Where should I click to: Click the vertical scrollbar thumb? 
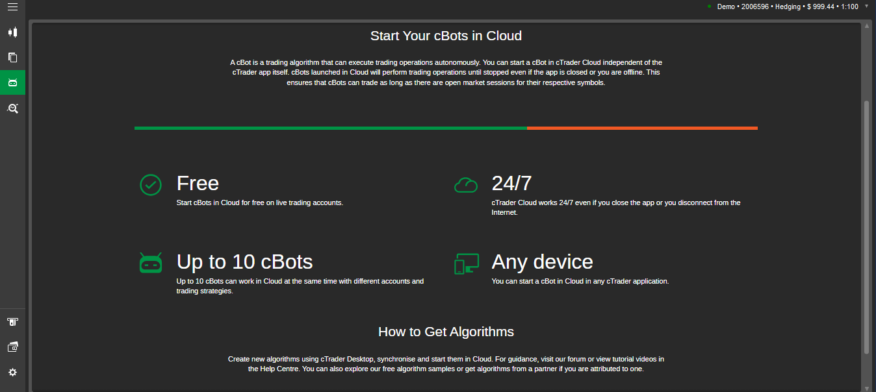[x=866, y=227]
